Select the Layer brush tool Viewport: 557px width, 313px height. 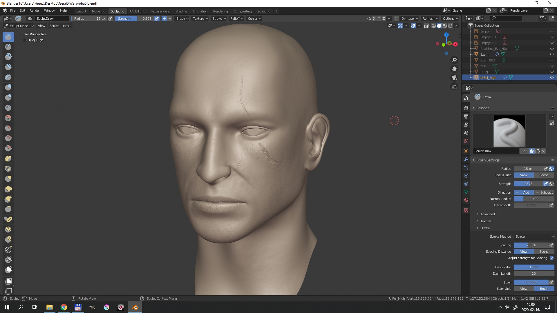(x=8, y=77)
